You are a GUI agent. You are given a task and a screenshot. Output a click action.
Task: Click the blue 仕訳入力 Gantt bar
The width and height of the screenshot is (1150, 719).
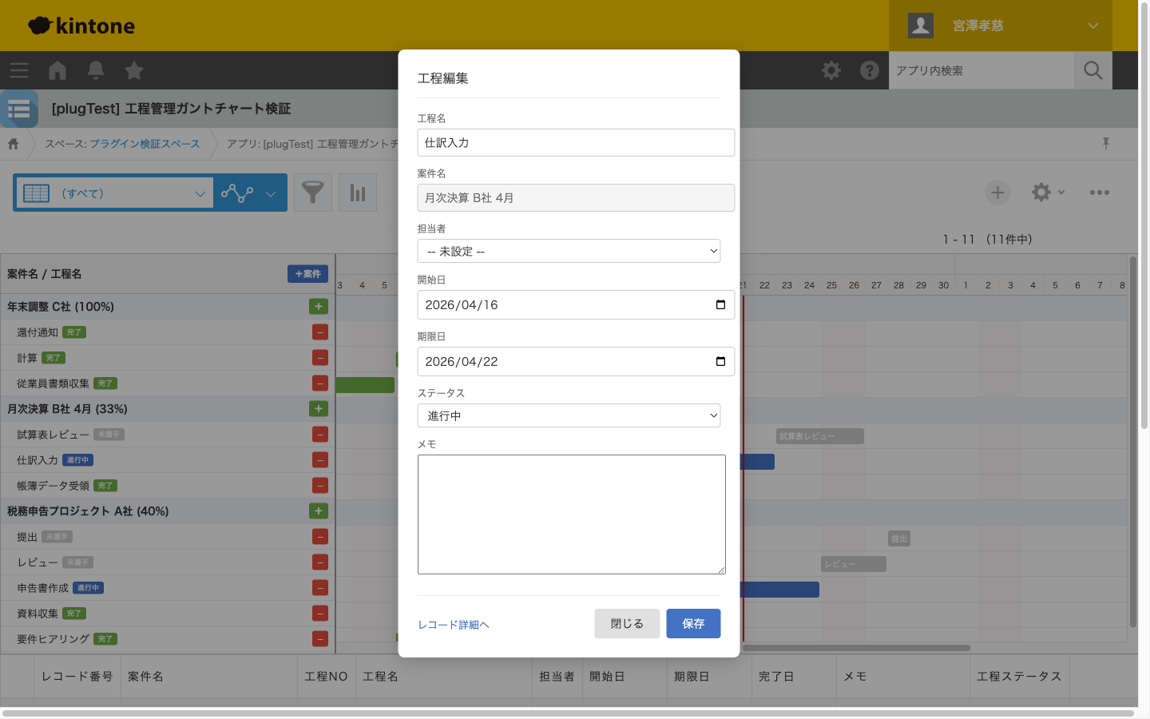click(758, 462)
